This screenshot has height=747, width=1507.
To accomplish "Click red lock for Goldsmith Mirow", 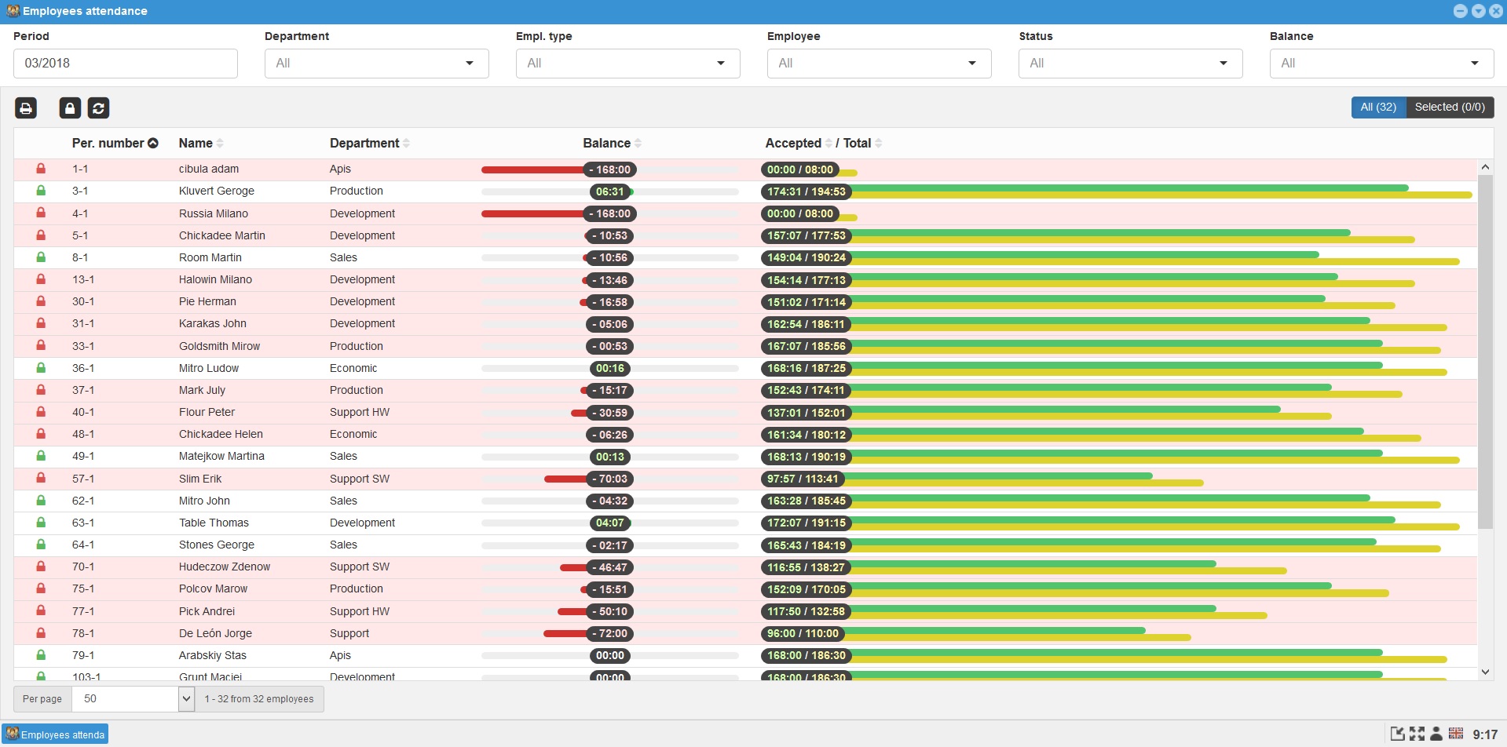I will click(41, 345).
